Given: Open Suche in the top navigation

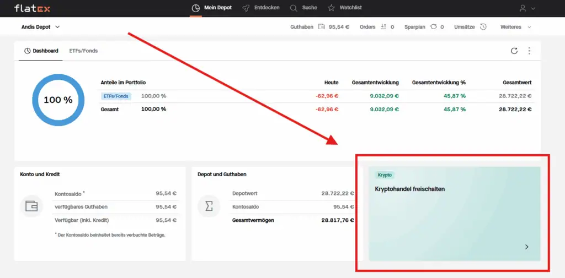Looking at the screenshot, I should click(x=303, y=8).
